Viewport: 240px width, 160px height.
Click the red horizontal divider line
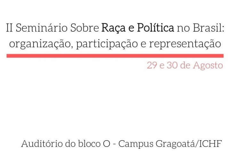(x=115, y=56)
